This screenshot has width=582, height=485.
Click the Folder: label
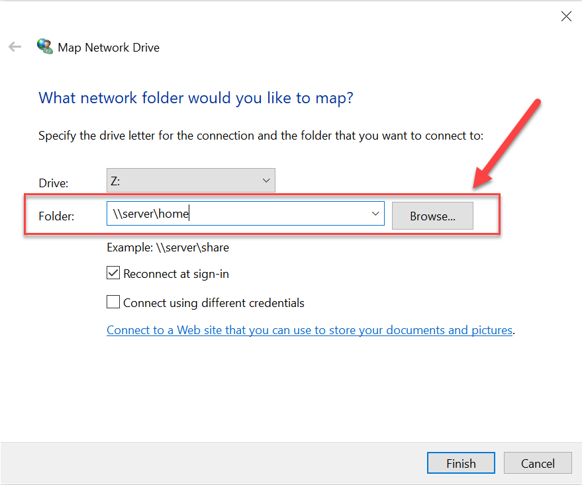click(56, 216)
